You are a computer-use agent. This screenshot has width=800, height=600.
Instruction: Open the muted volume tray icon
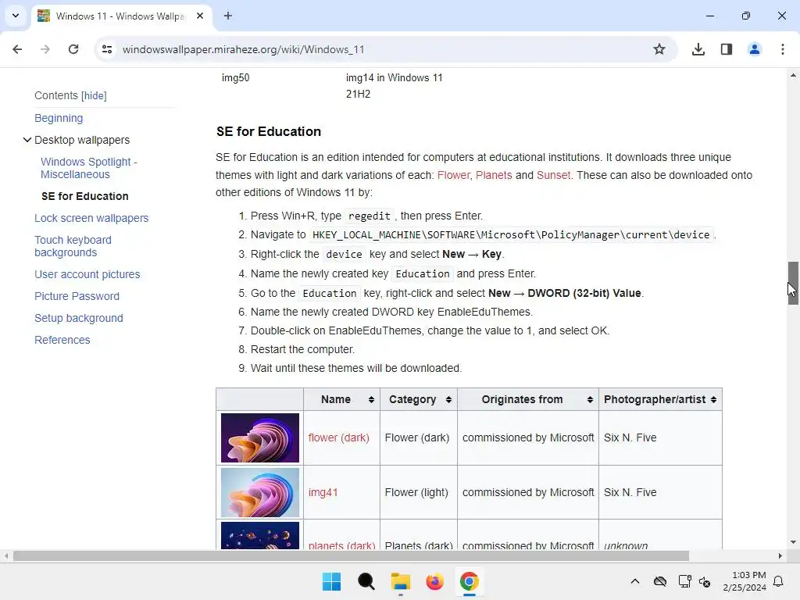(705, 581)
